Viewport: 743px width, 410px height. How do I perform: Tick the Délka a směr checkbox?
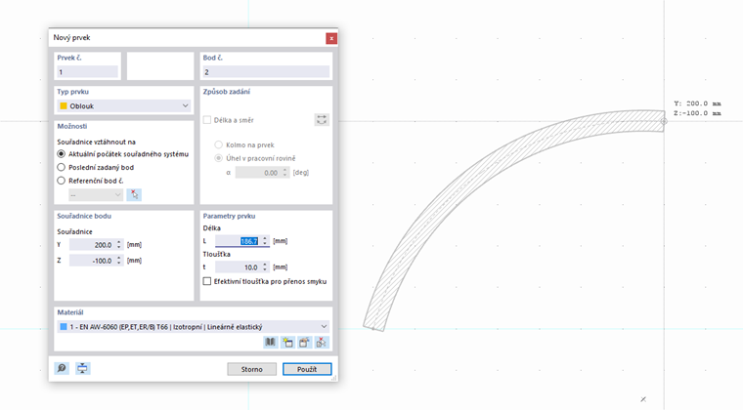click(207, 120)
